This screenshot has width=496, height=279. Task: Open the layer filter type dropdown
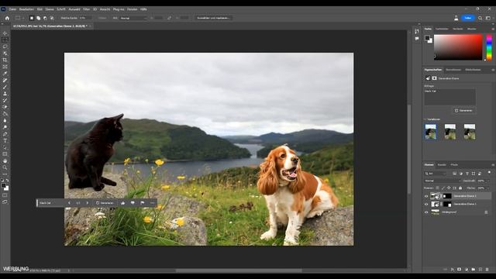[436, 174]
